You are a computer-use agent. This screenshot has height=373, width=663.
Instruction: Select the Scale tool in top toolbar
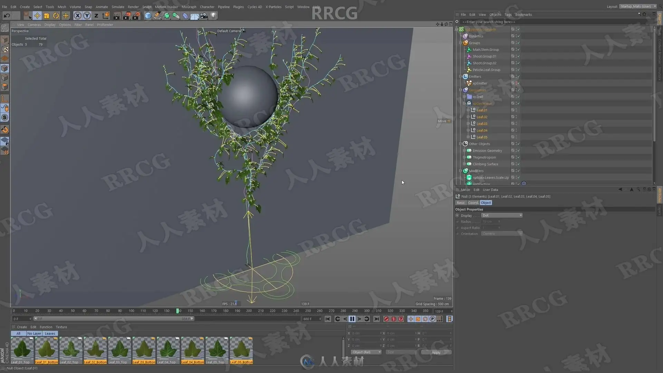click(47, 16)
